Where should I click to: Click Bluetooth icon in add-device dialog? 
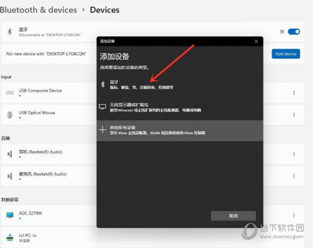[x=103, y=84]
